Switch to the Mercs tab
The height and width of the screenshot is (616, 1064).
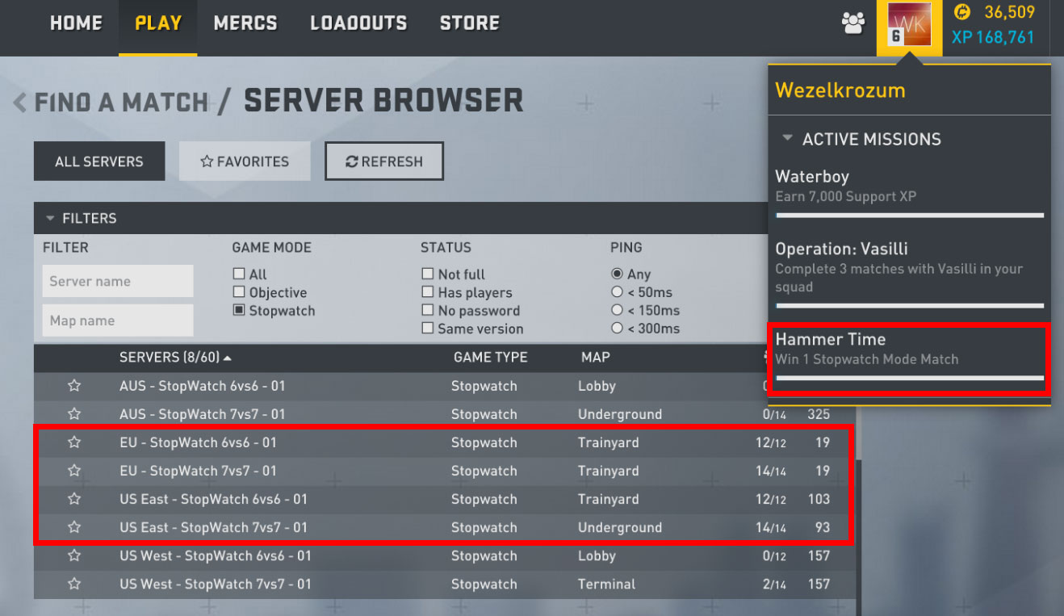click(x=245, y=23)
